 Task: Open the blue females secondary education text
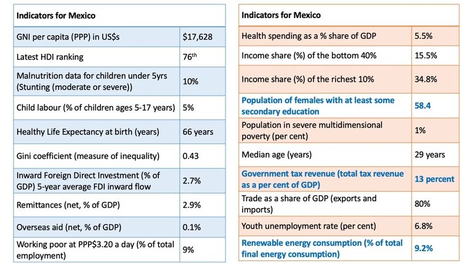click(318, 106)
